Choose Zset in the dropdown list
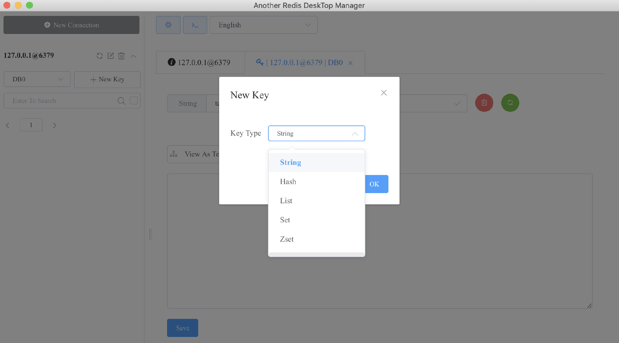The height and width of the screenshot is (343, 619). (287, 239)
